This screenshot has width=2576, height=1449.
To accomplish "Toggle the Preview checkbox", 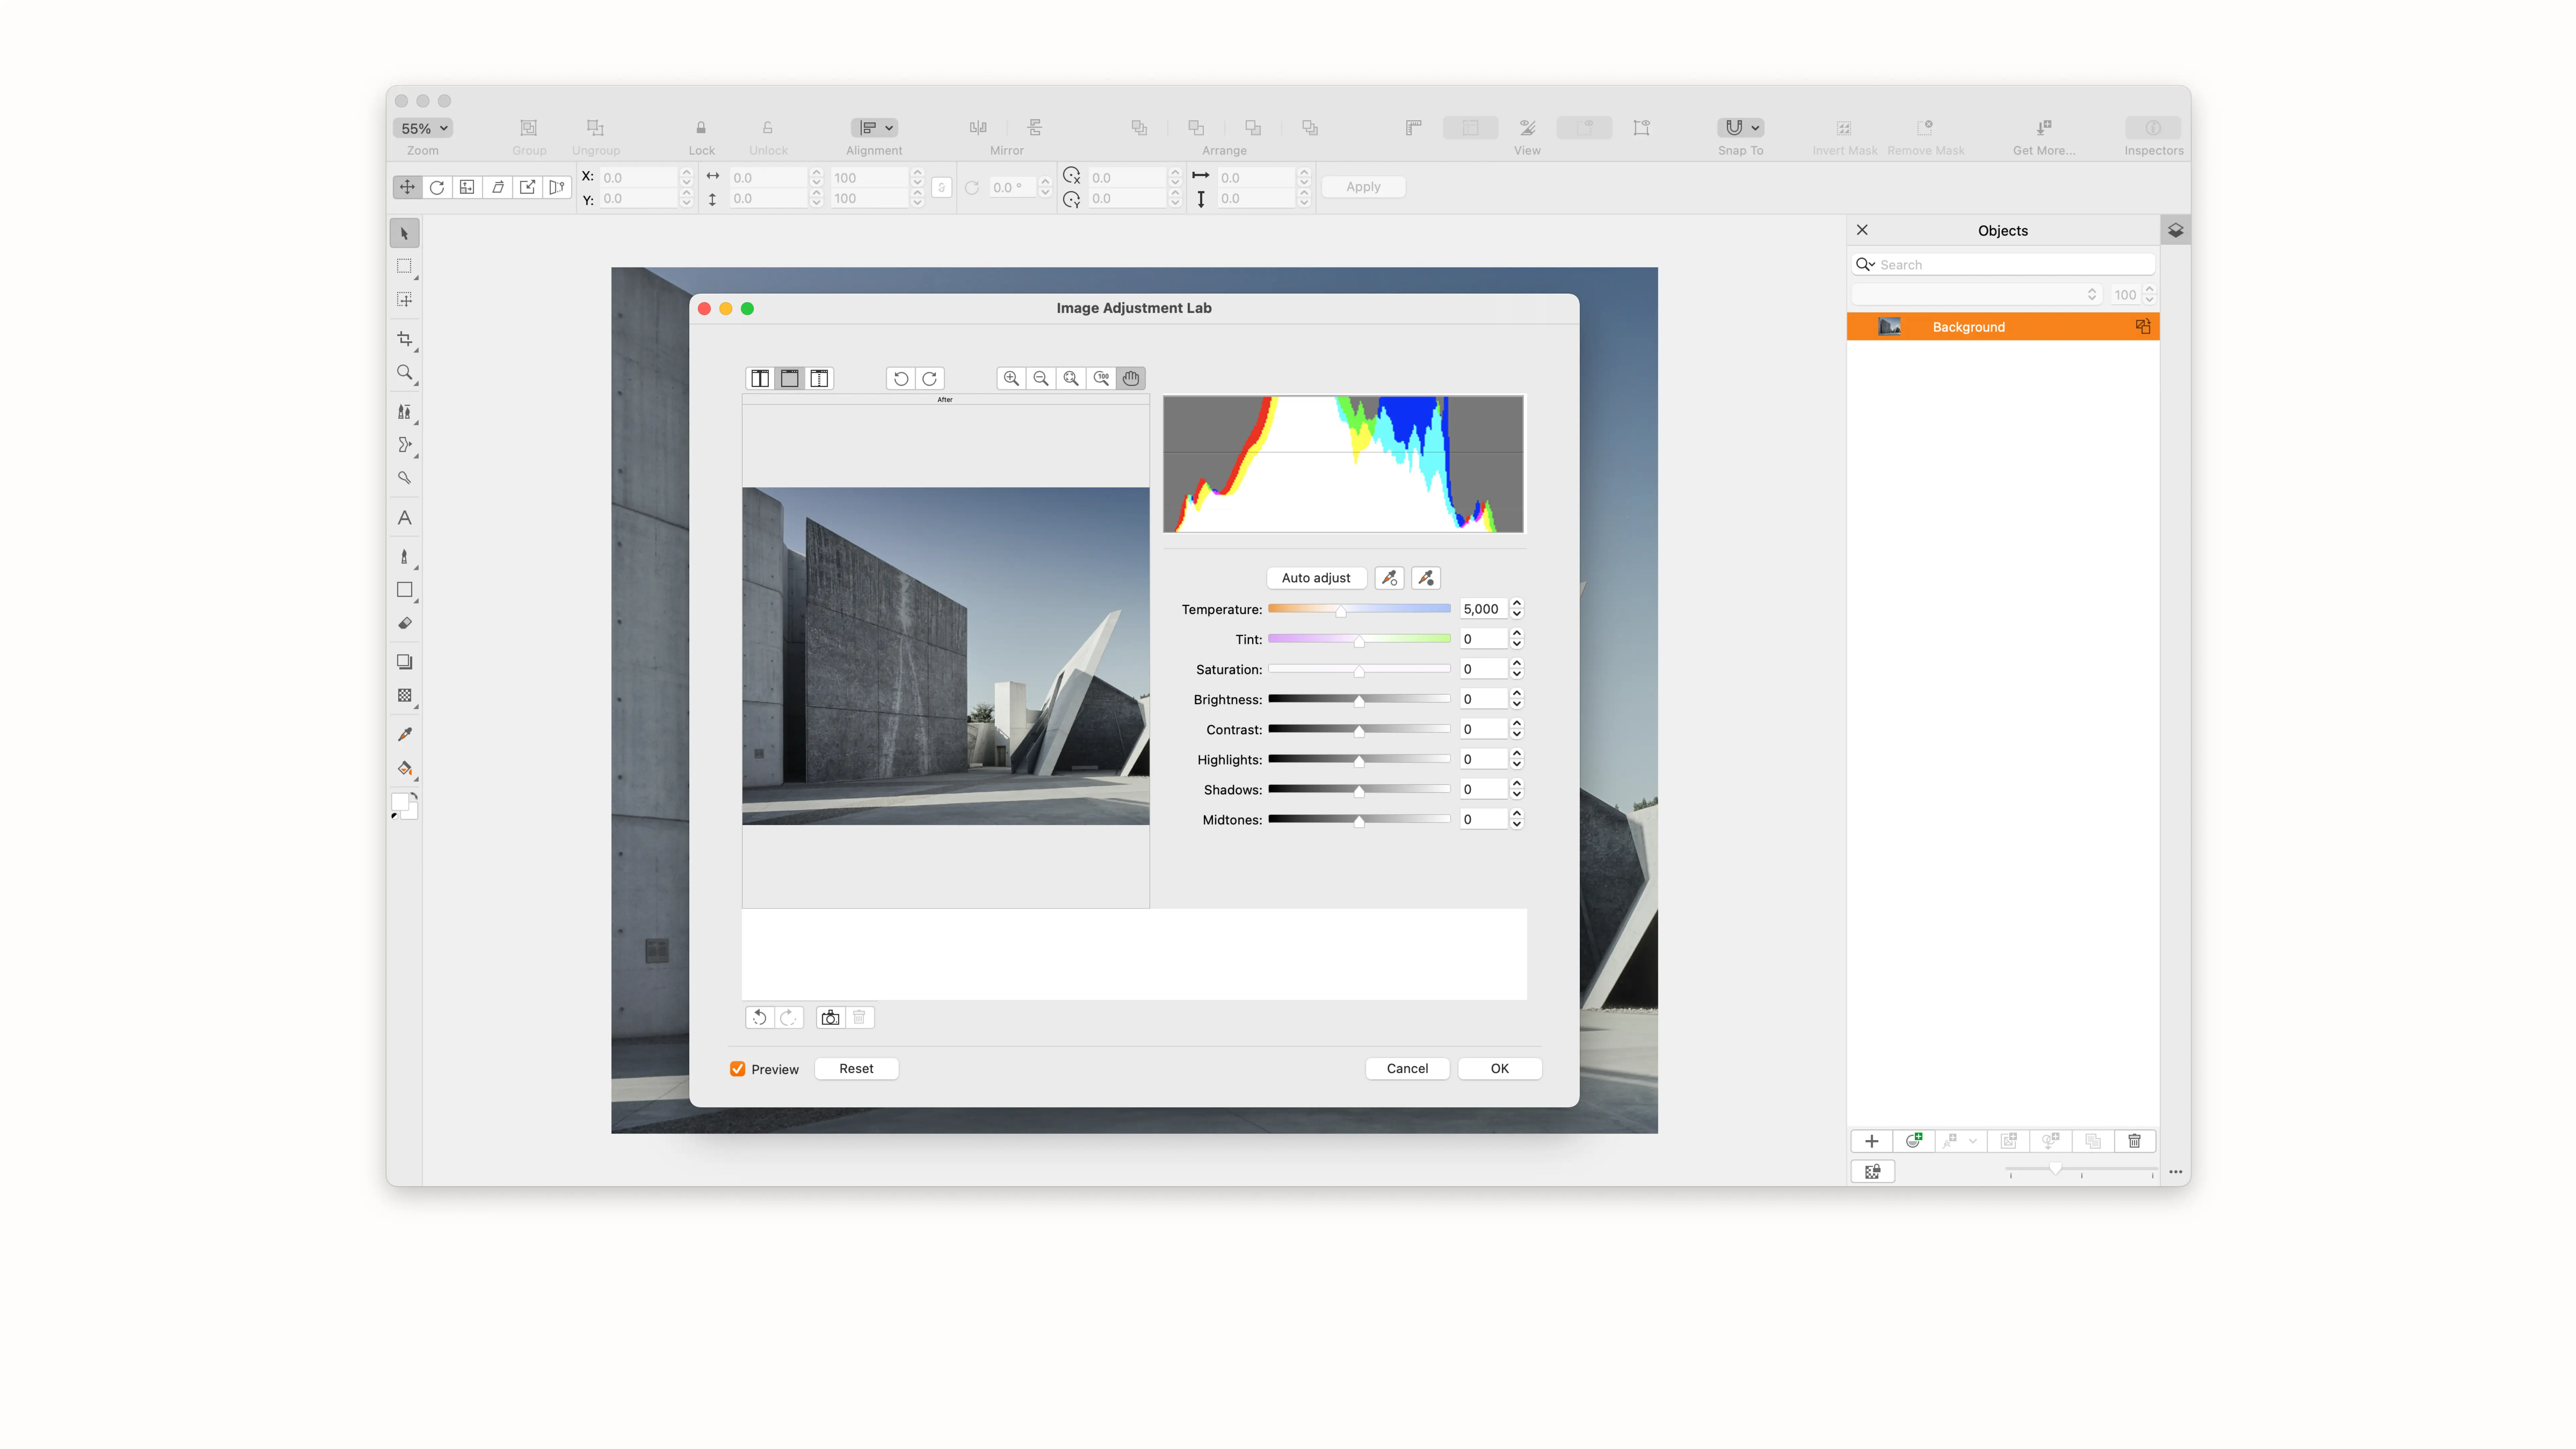I will [x=738, y=1069].
